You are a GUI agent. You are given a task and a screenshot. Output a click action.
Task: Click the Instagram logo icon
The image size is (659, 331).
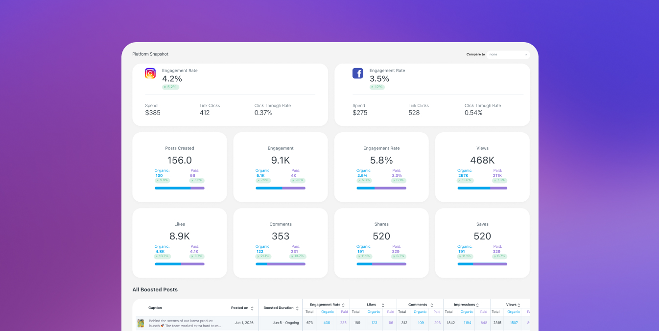tap(150, 73)
